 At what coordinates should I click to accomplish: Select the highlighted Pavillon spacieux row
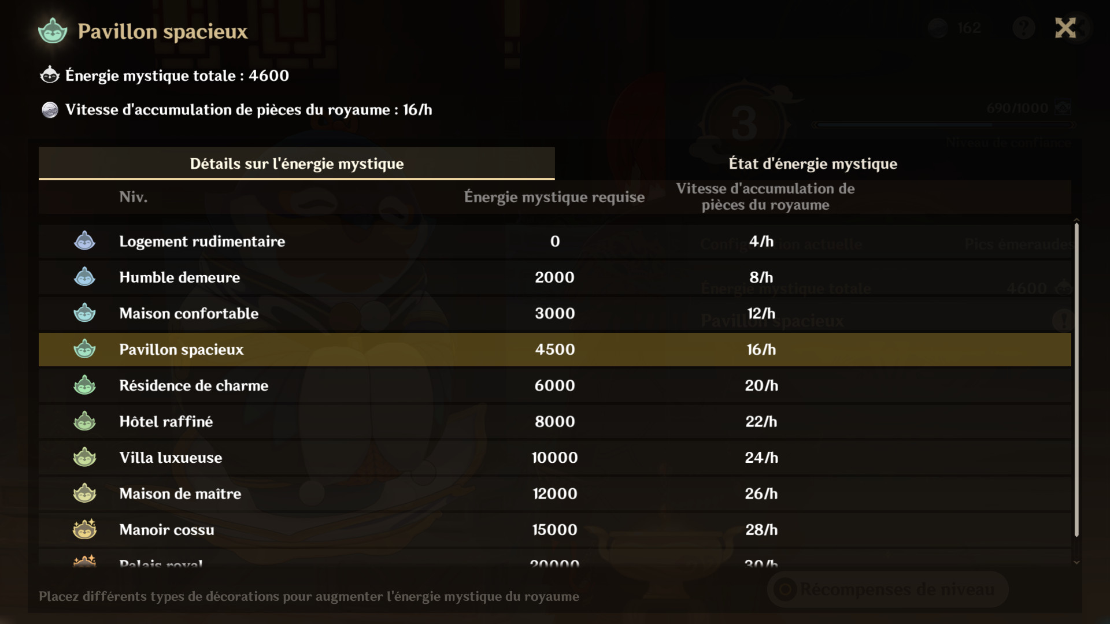click(x=555, y=350)
